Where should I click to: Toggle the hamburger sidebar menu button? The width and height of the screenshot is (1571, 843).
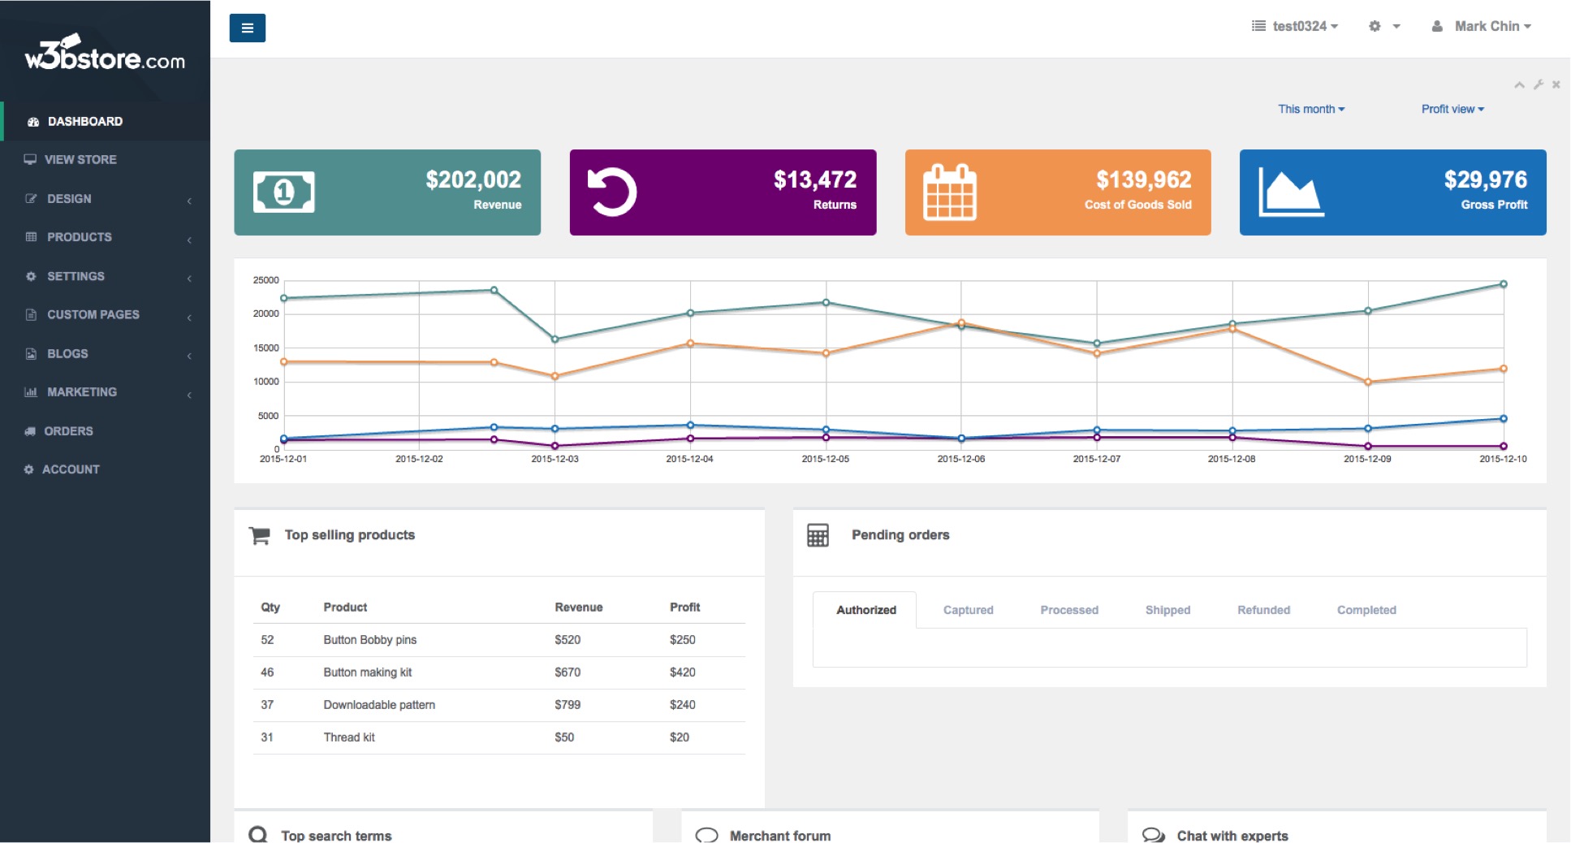pyautogui.click(x=247, y=28)
